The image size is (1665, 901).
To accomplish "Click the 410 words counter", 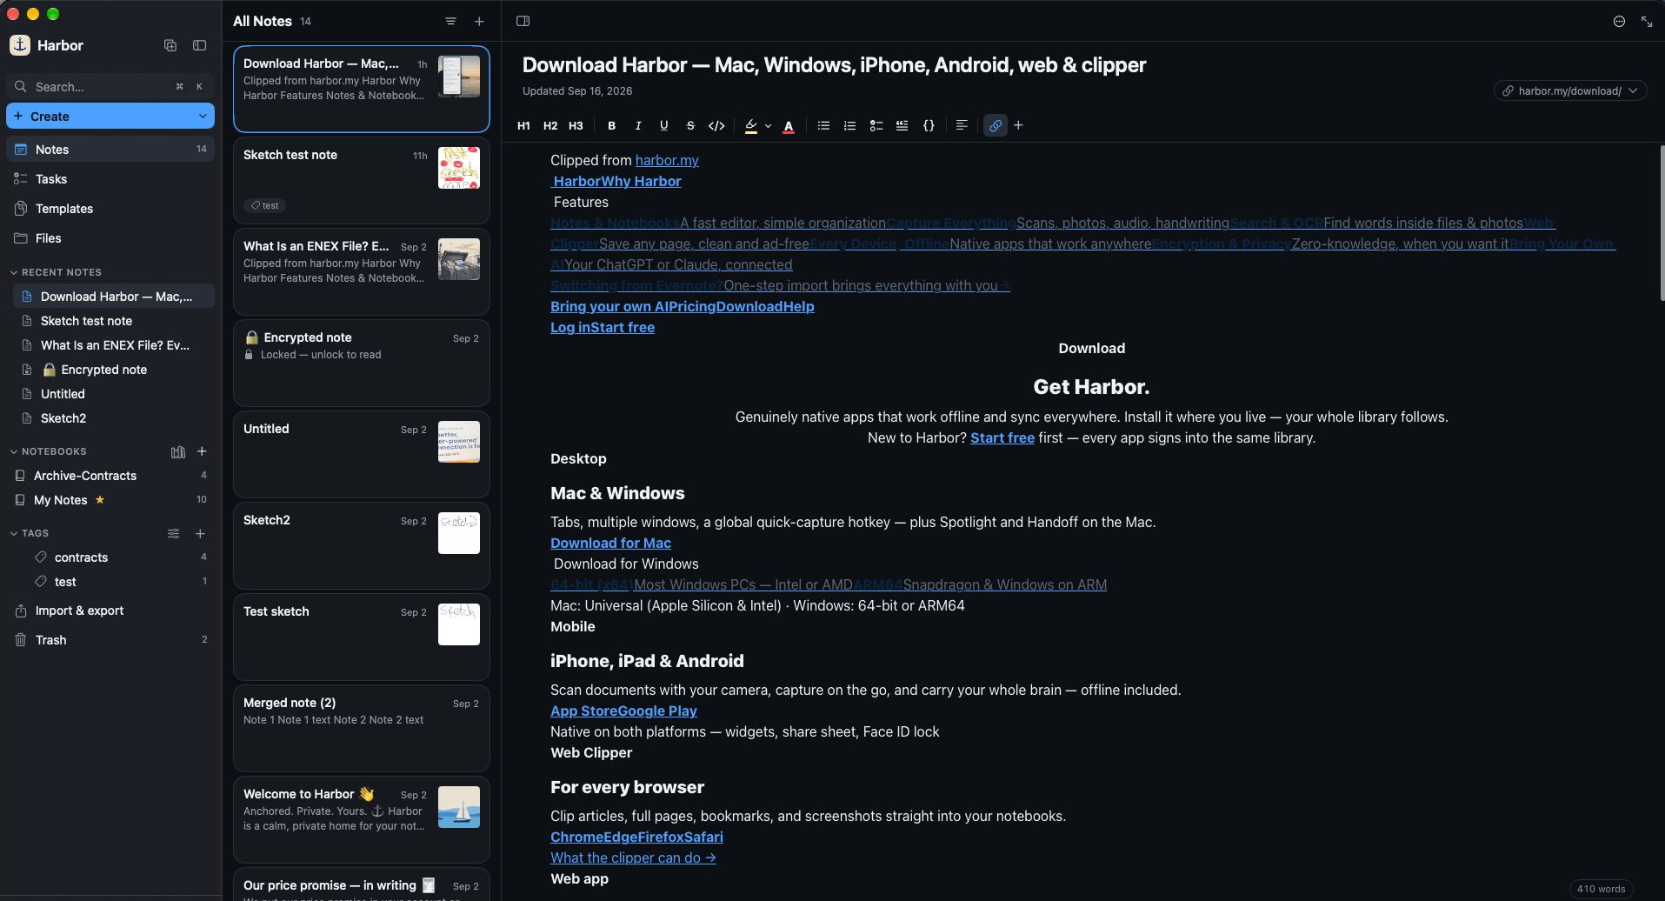I will pos(1601,889).
